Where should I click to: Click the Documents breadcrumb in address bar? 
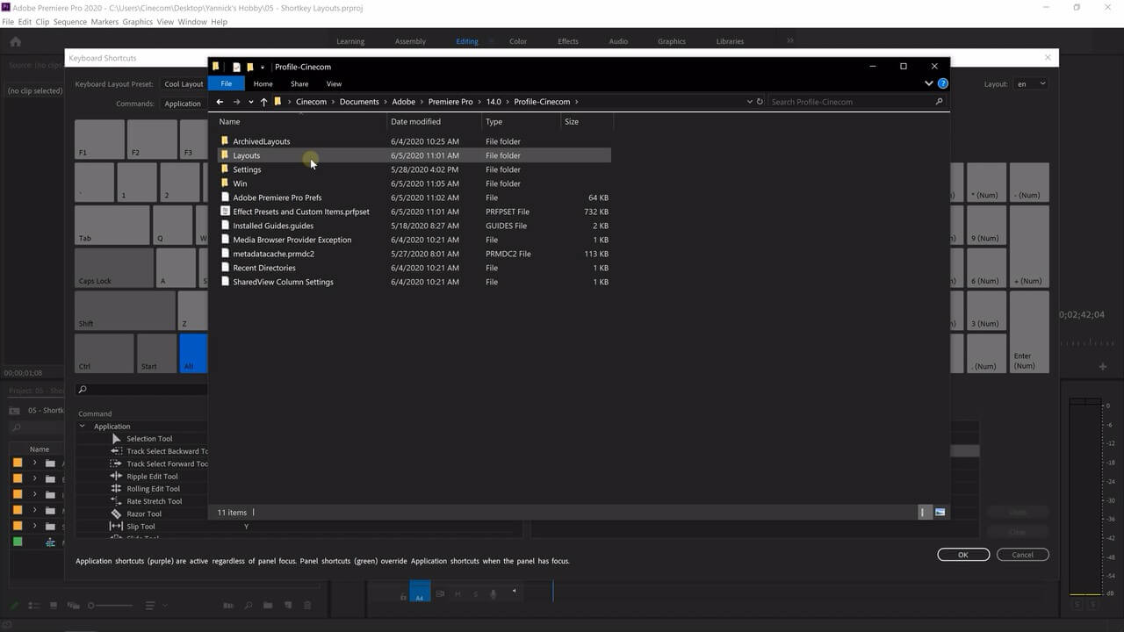pyautogui.click(x=359, y=102)
